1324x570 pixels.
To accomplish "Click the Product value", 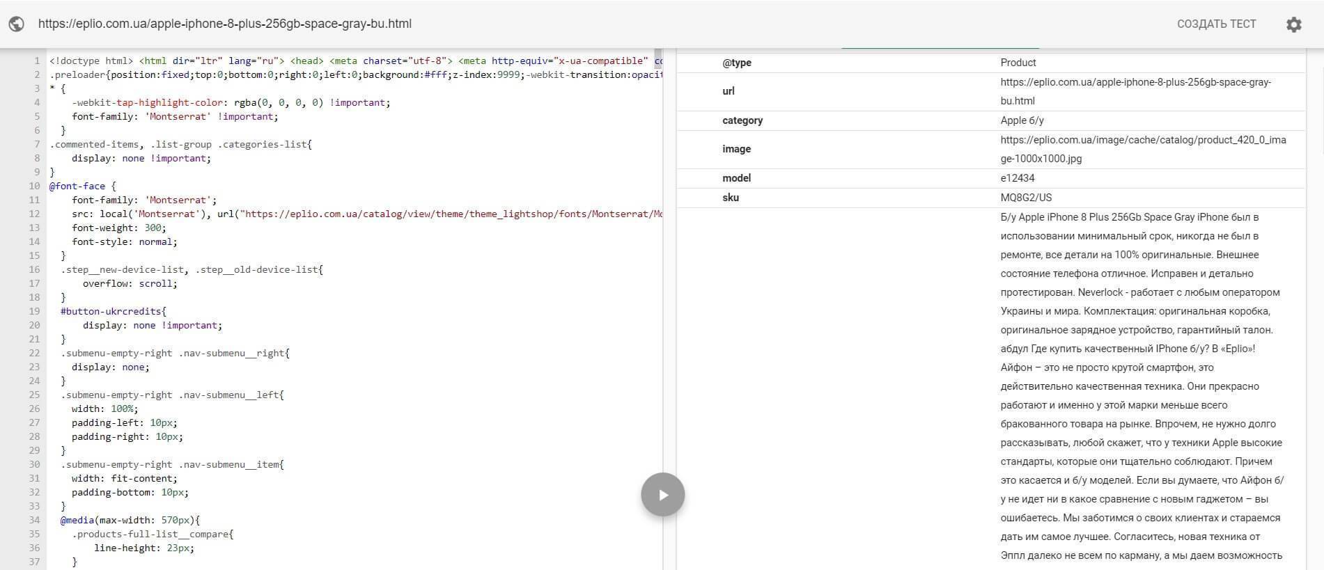I will (1018, 63).
